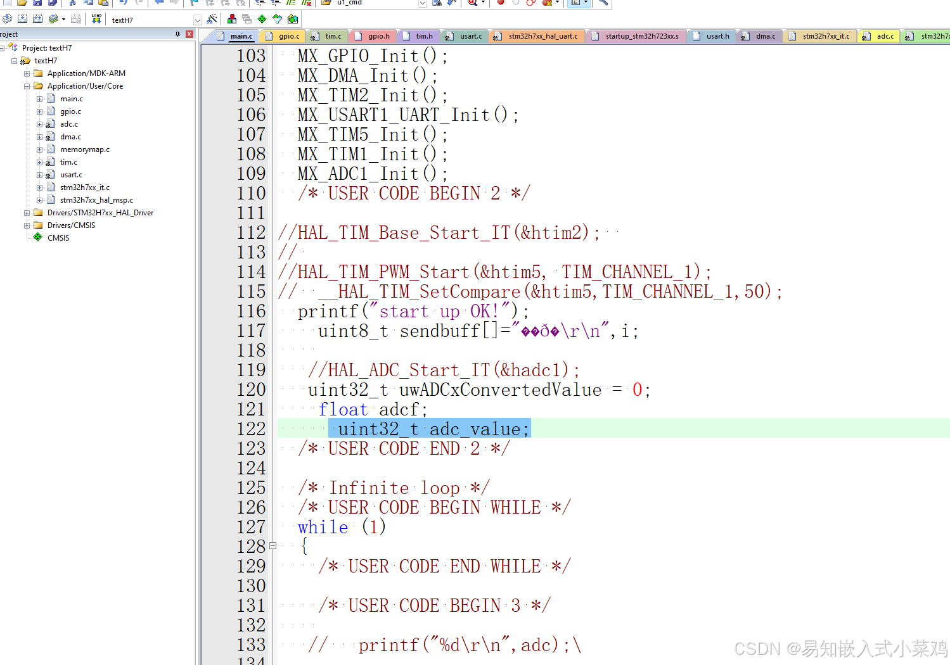Switch to the gpio.h editor tab
Screen dimensions: 950x665
pos(373,36)
